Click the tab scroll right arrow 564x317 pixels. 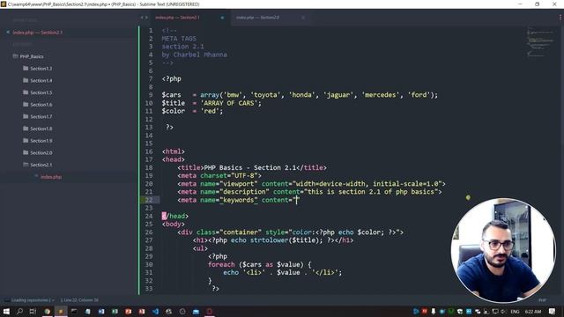[x=146, y=18]
